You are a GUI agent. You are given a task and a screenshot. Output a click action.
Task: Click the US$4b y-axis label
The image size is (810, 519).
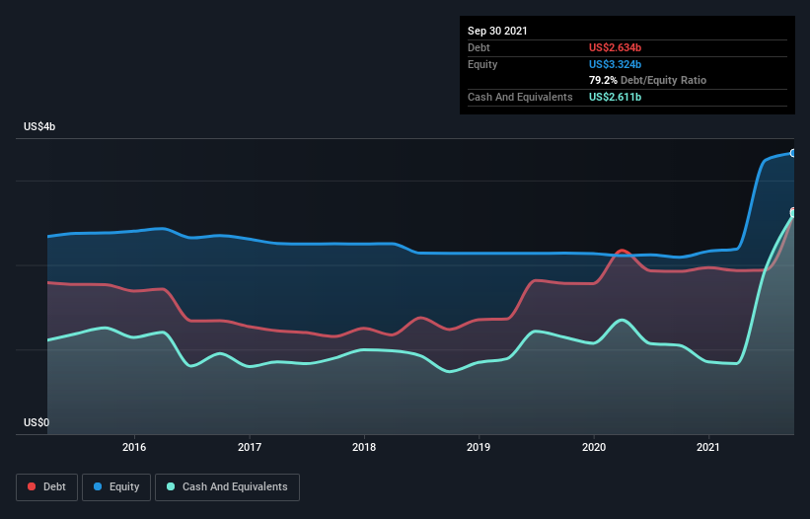click(39, 126)
